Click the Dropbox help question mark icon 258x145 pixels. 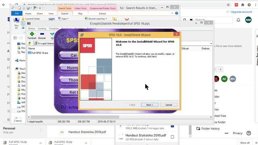click(249, 133)
